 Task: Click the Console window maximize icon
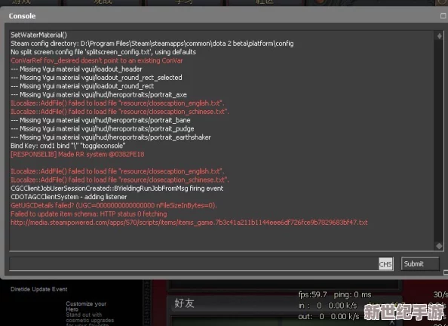(443, 16)
